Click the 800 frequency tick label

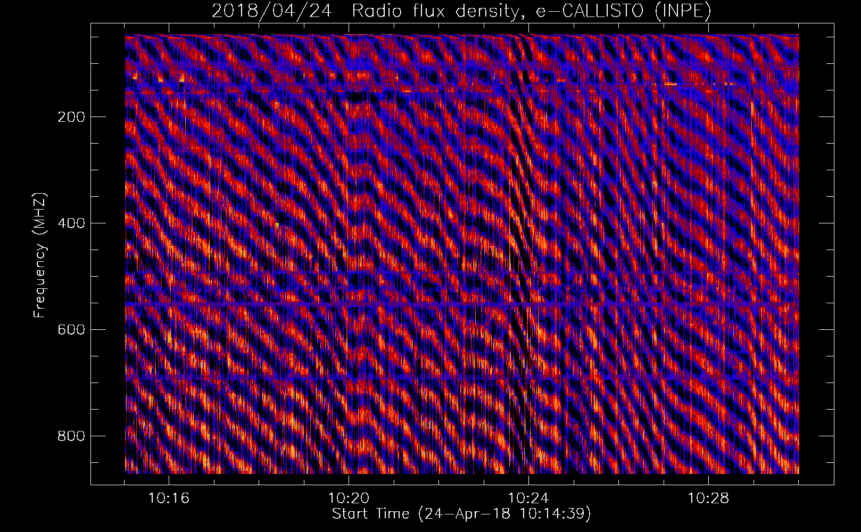[71, 436]
